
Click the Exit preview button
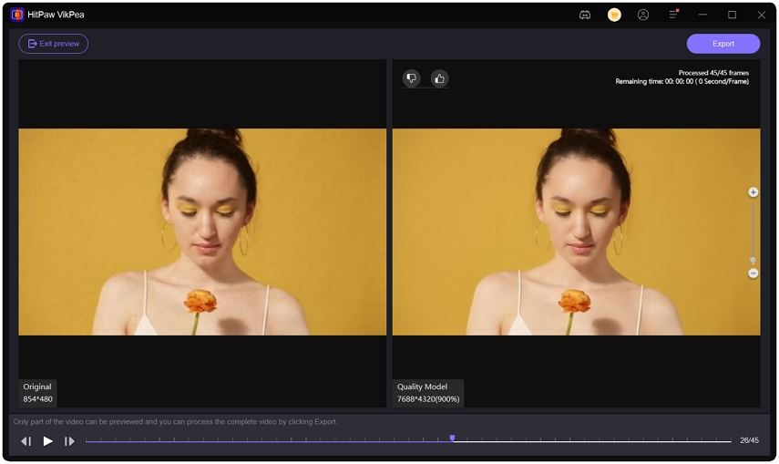pos(54,44)
